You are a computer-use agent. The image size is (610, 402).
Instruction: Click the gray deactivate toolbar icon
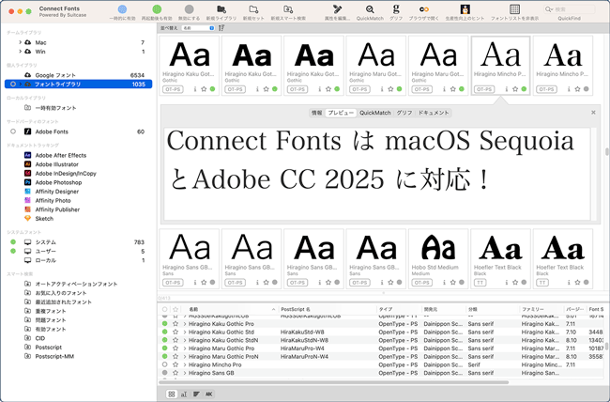[189, 9]
